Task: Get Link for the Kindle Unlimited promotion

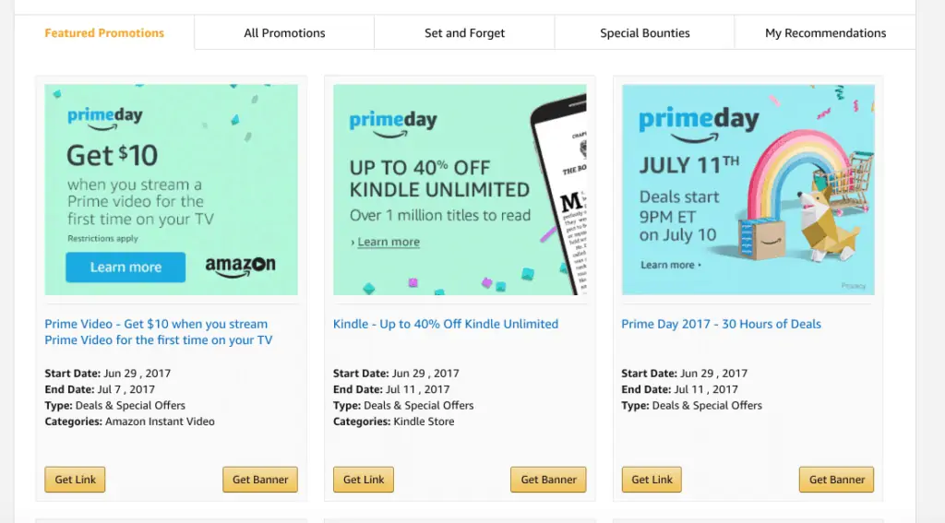Action: click(364, 480)
